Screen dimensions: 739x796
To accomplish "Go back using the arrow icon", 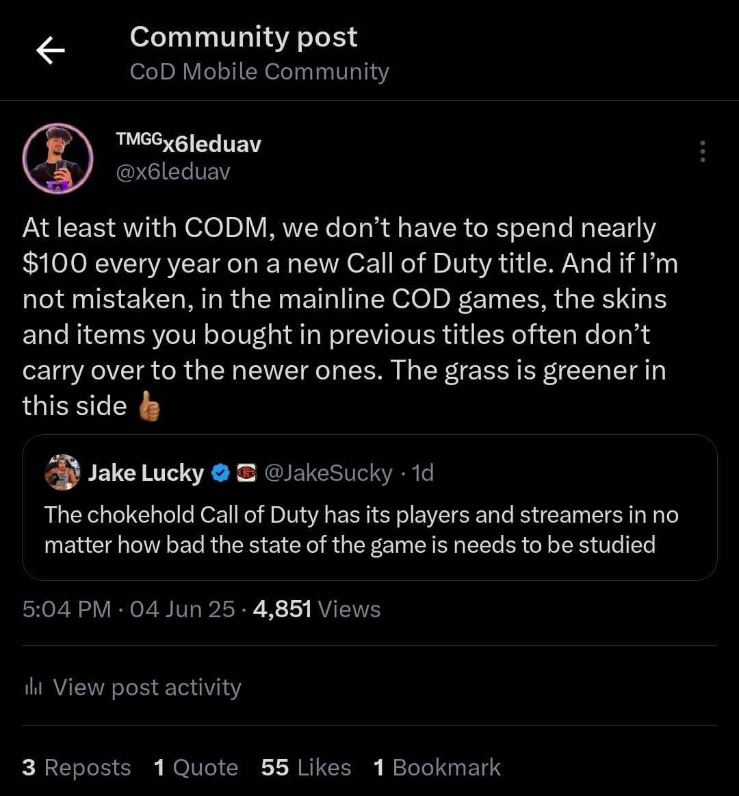I will (x=50, y=50).
